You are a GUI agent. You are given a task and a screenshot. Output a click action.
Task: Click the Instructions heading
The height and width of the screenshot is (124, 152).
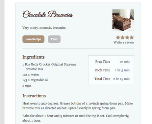(x=34, y=96)
